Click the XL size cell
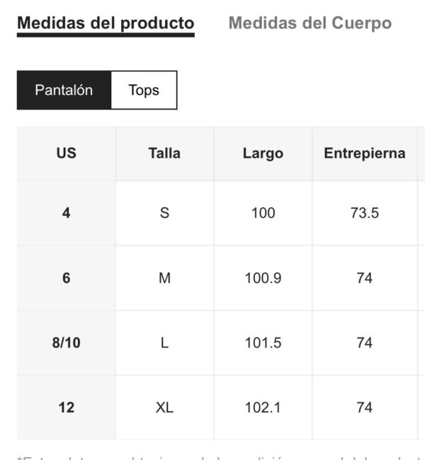Viewport: 425px width, 460px height. [x=165, y=408]
